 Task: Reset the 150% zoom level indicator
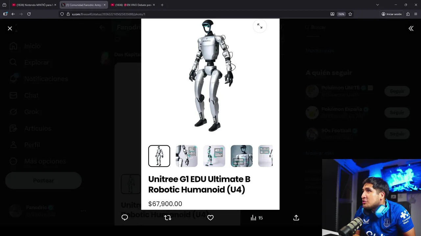pos(341,14)
